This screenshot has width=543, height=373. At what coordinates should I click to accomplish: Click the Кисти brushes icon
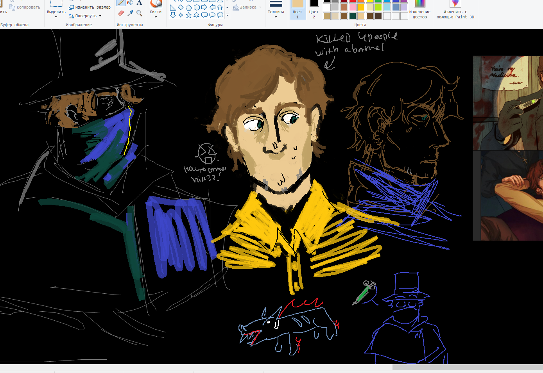click(156, 4)
